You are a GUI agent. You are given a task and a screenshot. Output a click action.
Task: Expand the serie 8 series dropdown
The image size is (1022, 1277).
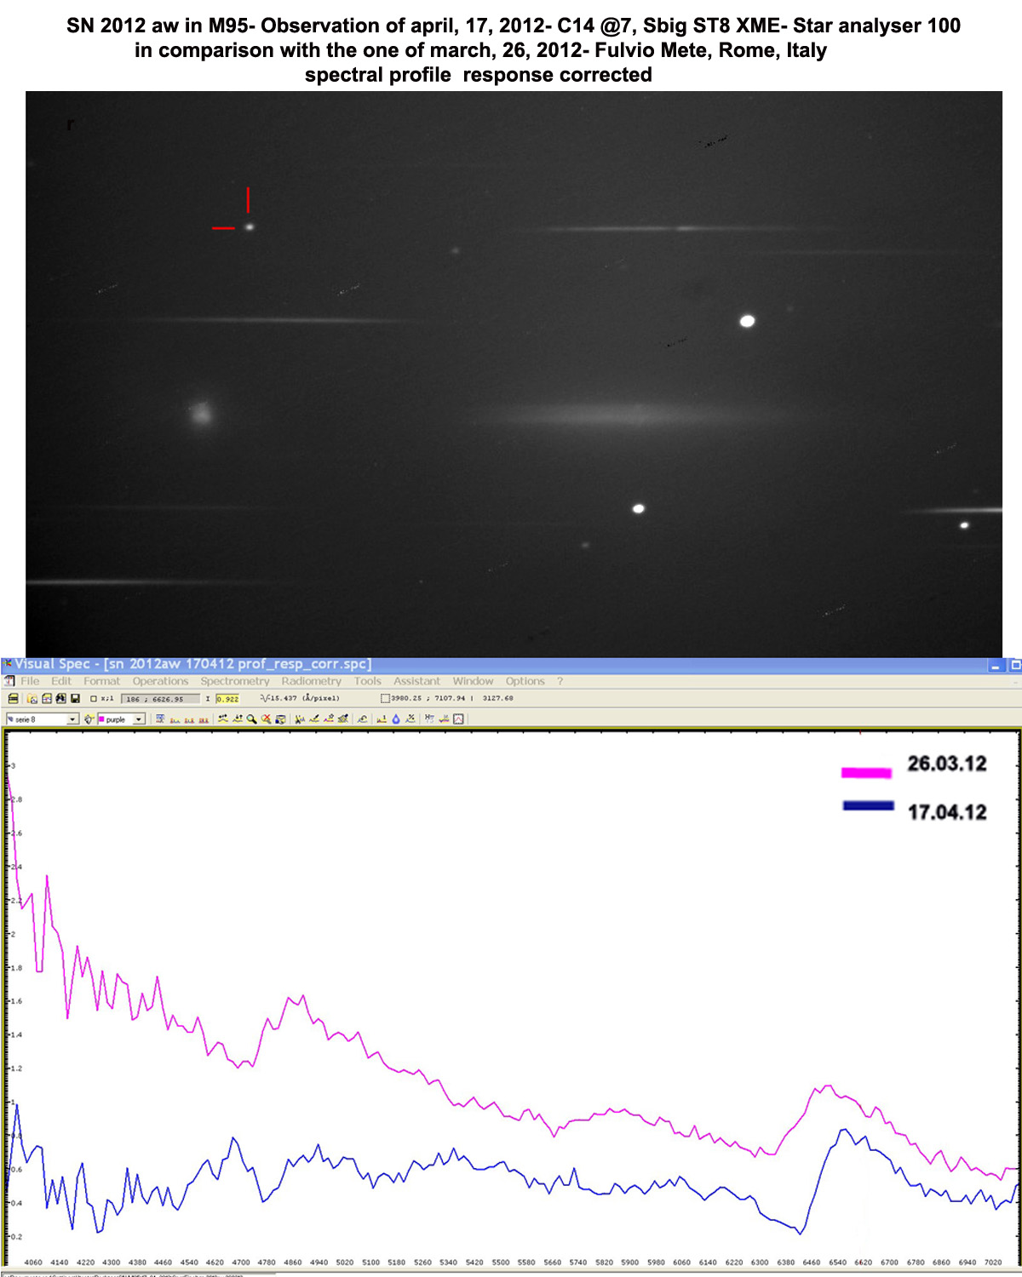pos(72,719)
